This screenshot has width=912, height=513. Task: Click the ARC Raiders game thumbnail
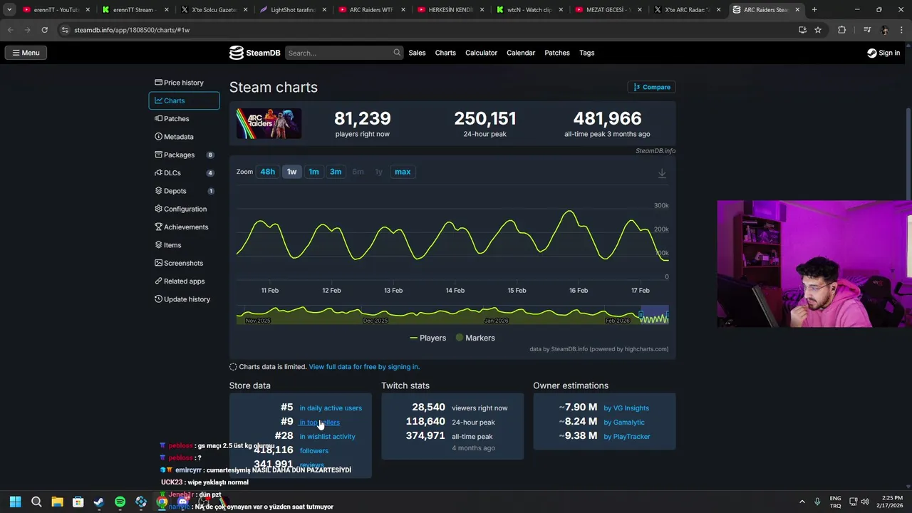(x=269, y=123)
